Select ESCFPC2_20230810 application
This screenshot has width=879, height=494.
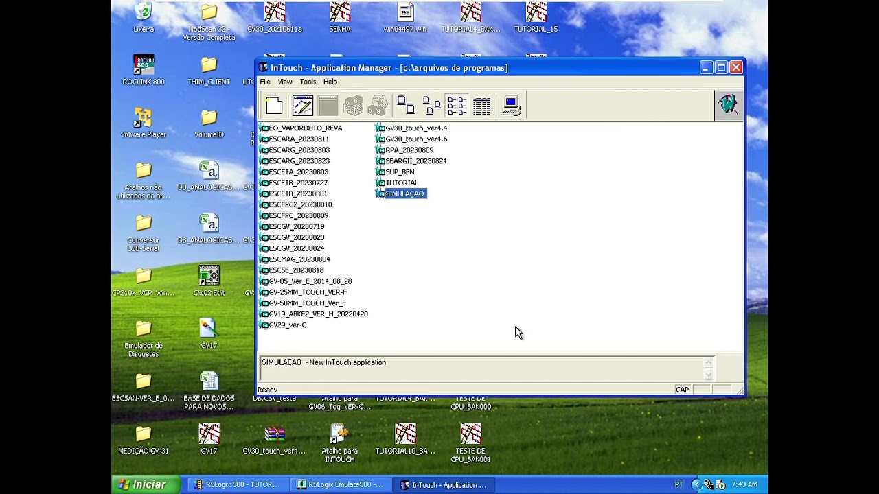coord(296,204)
